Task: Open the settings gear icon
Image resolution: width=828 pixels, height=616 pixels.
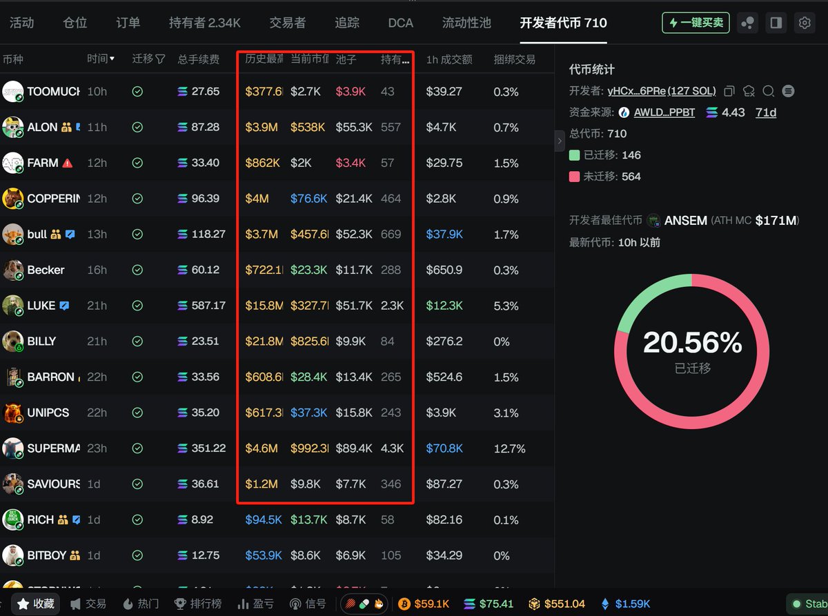Action: (805, 23)
